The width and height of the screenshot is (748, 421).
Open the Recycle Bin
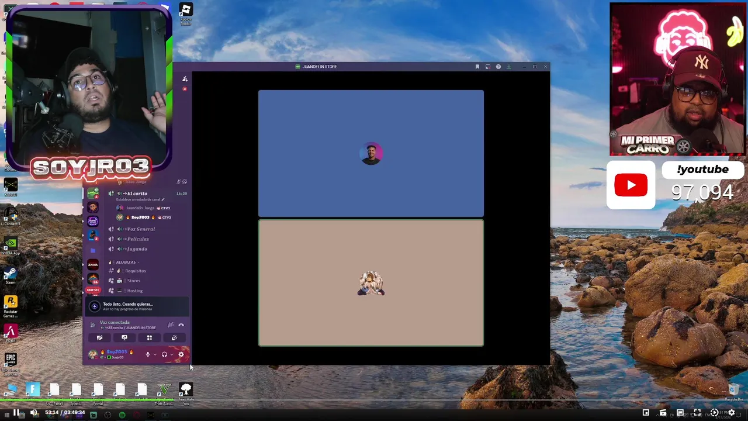point(734,392)
